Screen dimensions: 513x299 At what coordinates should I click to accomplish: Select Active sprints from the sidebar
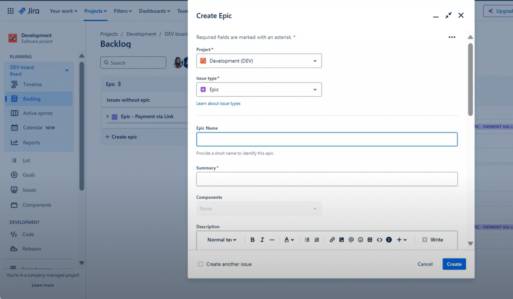[37, 113]
